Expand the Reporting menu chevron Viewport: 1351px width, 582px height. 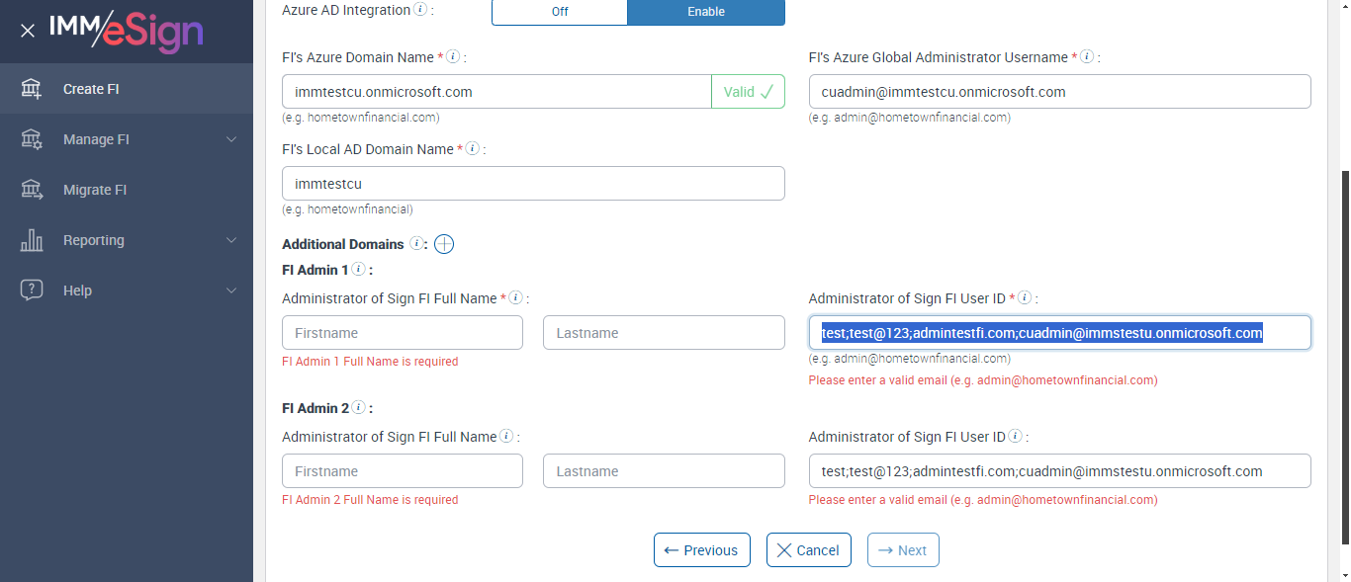click(231, 240)
